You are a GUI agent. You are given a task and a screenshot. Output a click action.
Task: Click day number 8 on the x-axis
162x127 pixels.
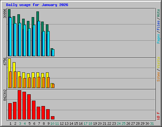[x=44, y=124]
